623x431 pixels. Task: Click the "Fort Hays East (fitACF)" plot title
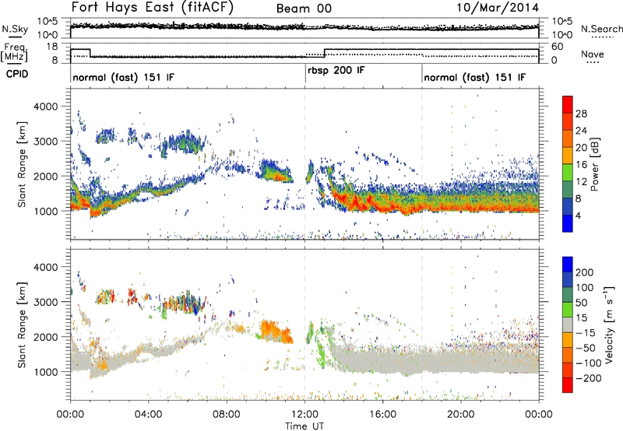pos(152,7)
